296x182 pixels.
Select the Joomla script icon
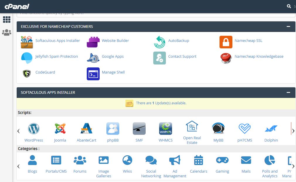[x=60, y=129]
